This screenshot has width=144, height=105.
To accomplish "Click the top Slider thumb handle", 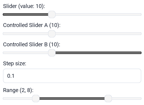I will pyautogui.click(x=52, y=14).
